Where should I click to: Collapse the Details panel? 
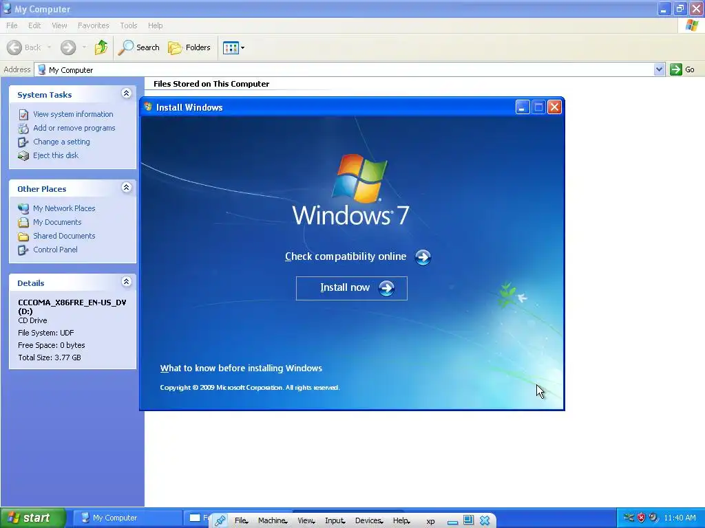[127, 282]
